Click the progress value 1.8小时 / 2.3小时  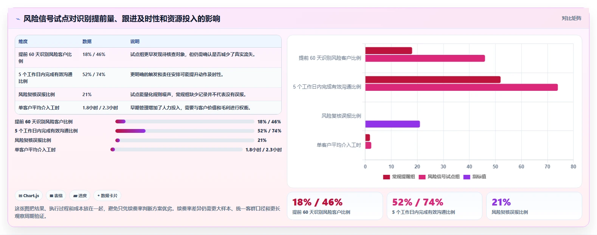tap(264, 150)
